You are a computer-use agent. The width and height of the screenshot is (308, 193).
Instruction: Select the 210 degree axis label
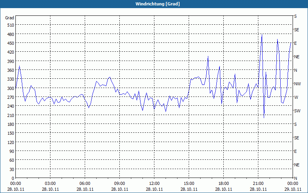tap(11, 115)
